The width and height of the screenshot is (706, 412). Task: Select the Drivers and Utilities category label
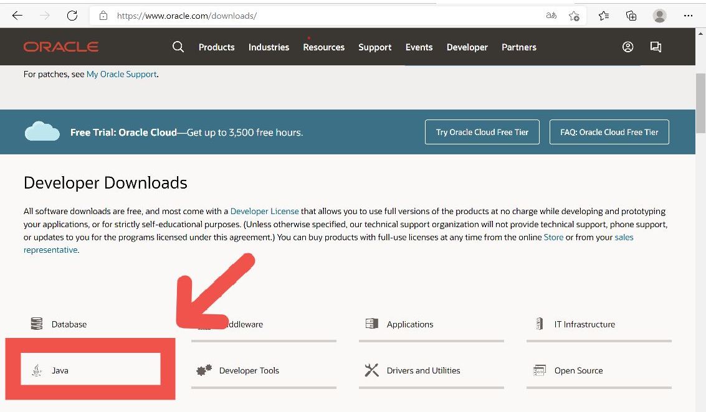[423, 371]
